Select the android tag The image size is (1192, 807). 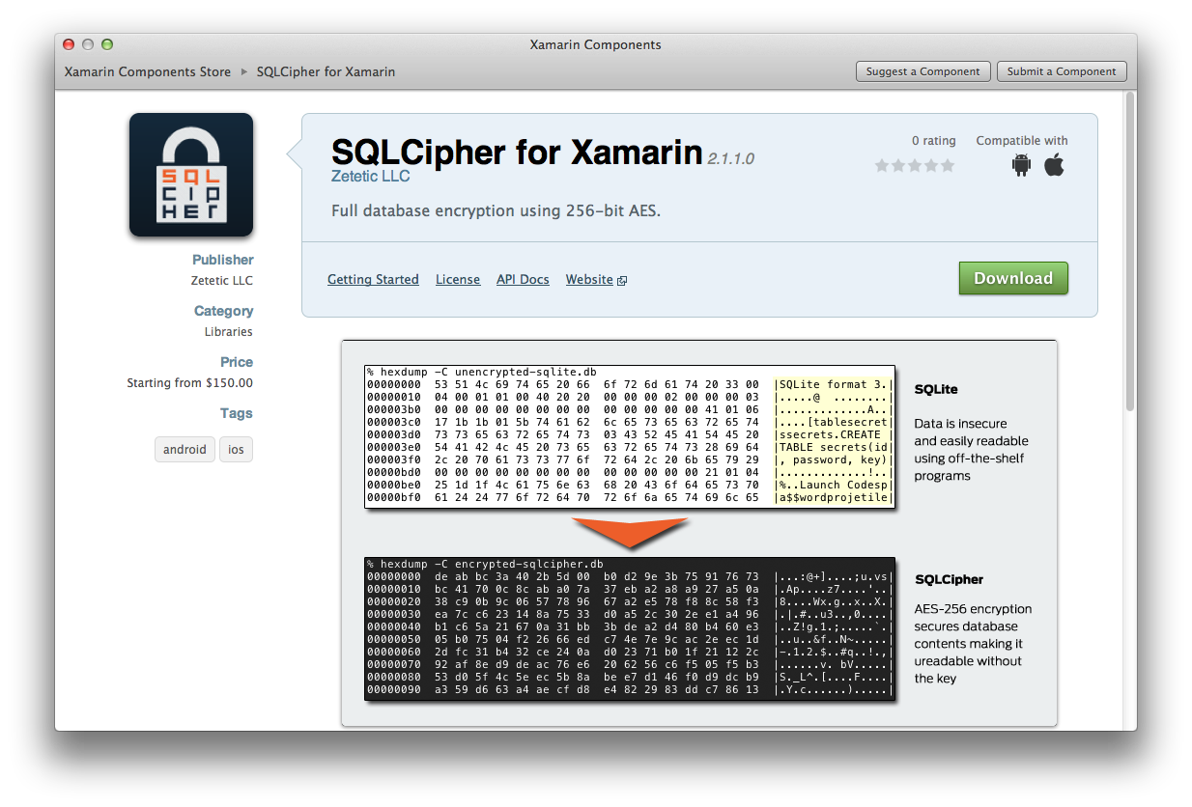tap(184, 450)
